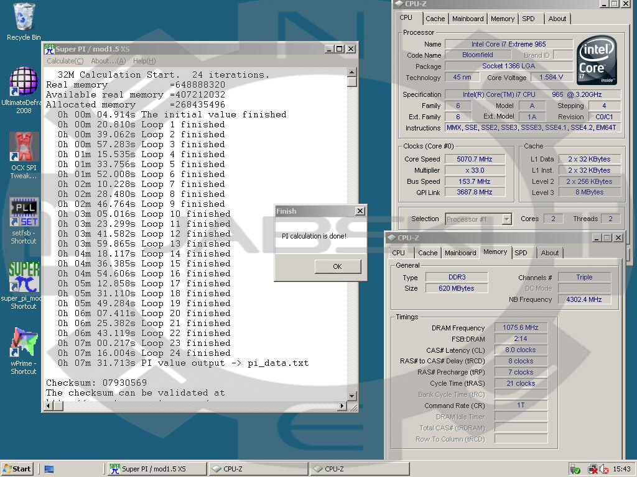Click the Checksum: 07930569 line

pyautogui.click(x=96, y=383)
